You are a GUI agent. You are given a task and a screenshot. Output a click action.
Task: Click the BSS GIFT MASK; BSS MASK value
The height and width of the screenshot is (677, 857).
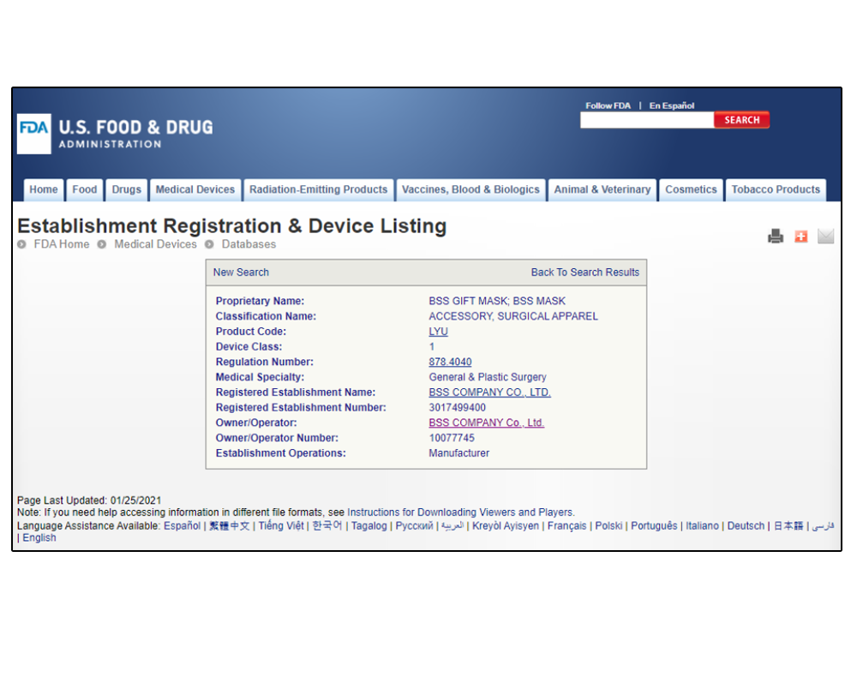(x=497, y=301)
